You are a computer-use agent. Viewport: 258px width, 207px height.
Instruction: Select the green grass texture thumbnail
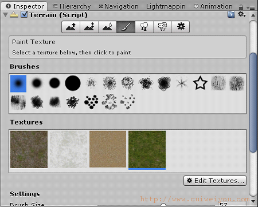point(147,149)
